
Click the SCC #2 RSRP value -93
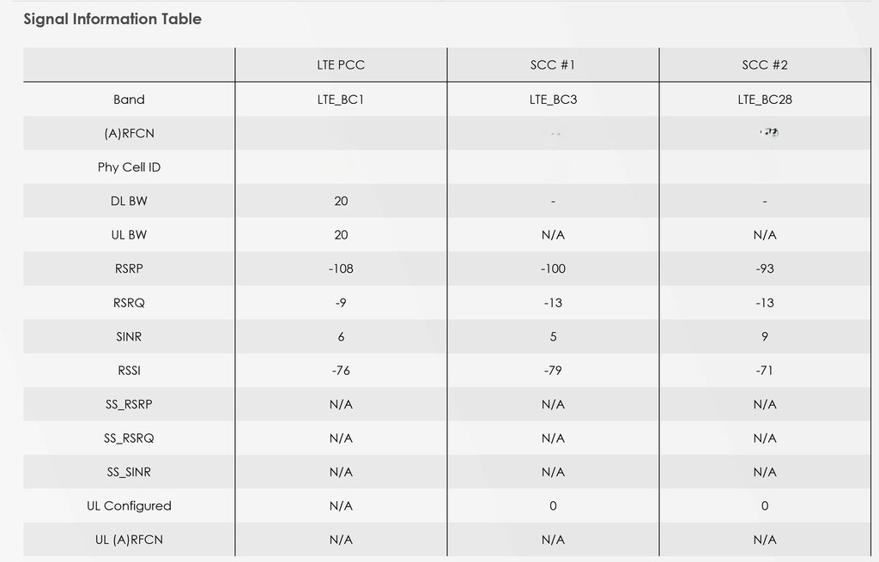[765, 269]
